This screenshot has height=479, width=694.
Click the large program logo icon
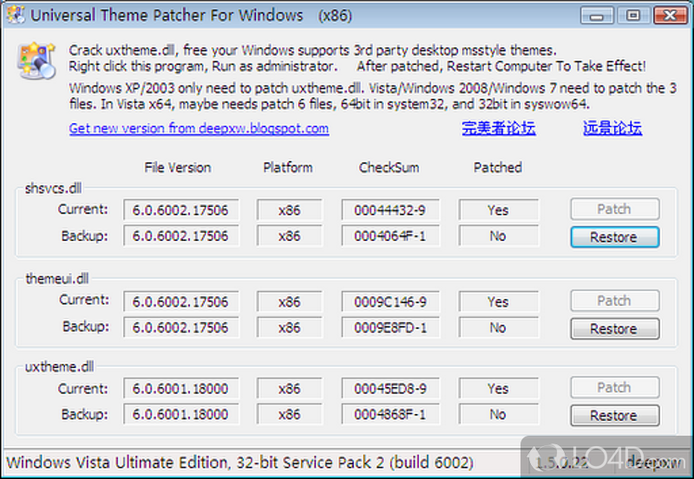click(x=36, y=61)
